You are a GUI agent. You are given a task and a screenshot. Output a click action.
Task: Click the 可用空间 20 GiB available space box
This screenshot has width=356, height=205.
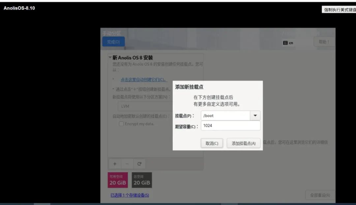pyautogui.click(x=118, y=180)
